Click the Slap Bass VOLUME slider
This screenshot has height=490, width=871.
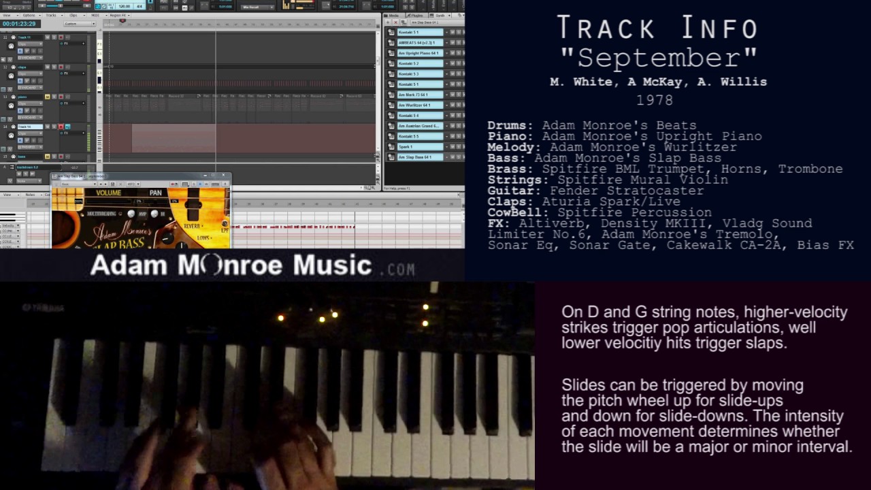(x=109, y=201)
